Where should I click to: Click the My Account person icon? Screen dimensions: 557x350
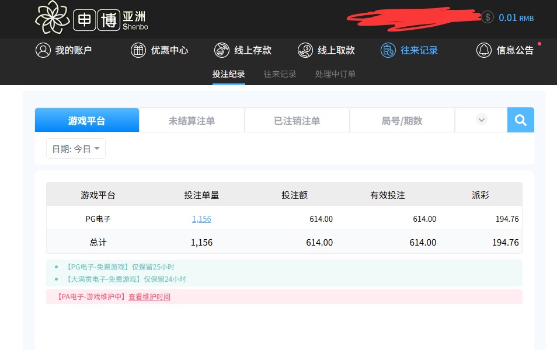point(43,50)
